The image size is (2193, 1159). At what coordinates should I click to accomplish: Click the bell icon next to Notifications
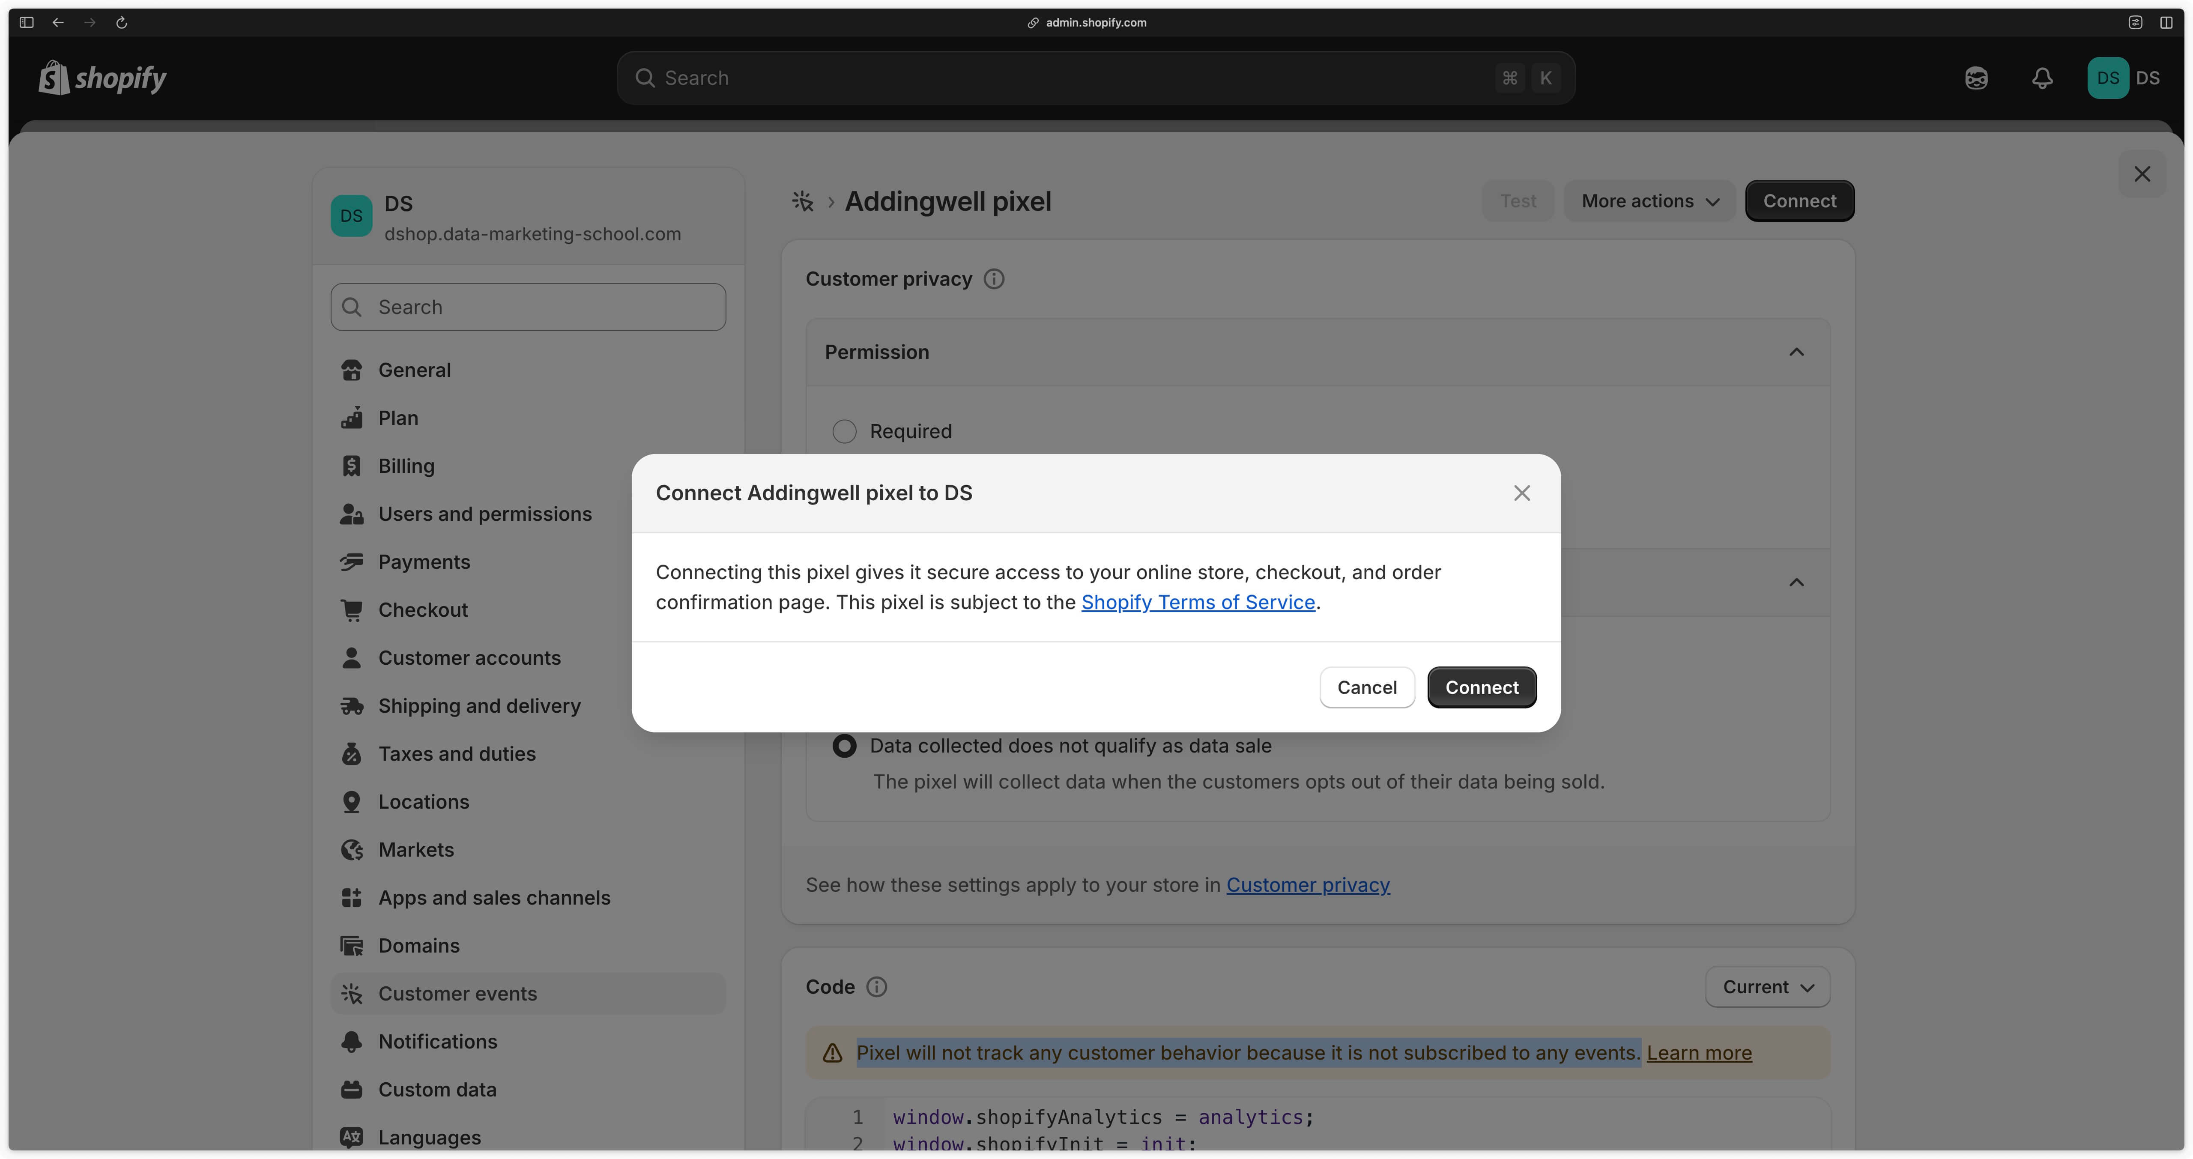[352, 1042]
